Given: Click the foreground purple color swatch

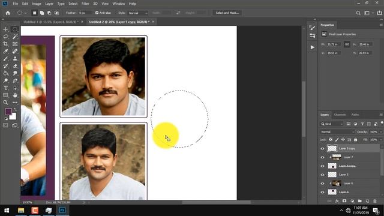Looking at the screenshot, I should (x=8, y=112).
